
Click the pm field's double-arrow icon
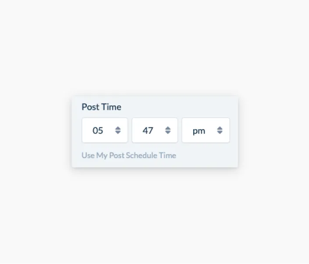pos(220,130)
